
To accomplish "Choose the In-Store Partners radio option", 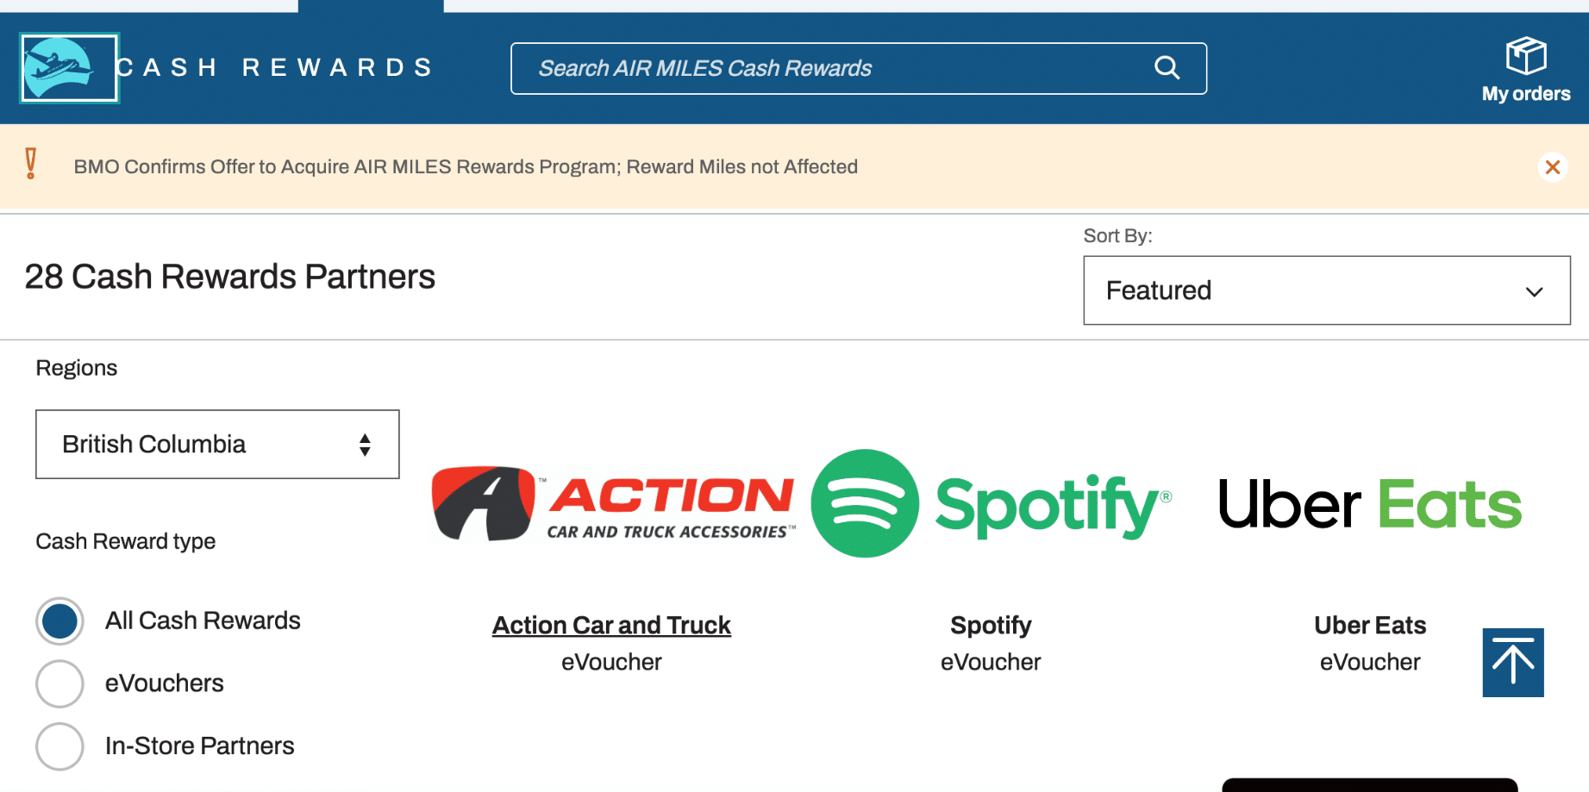I will [x=59, y=746].
